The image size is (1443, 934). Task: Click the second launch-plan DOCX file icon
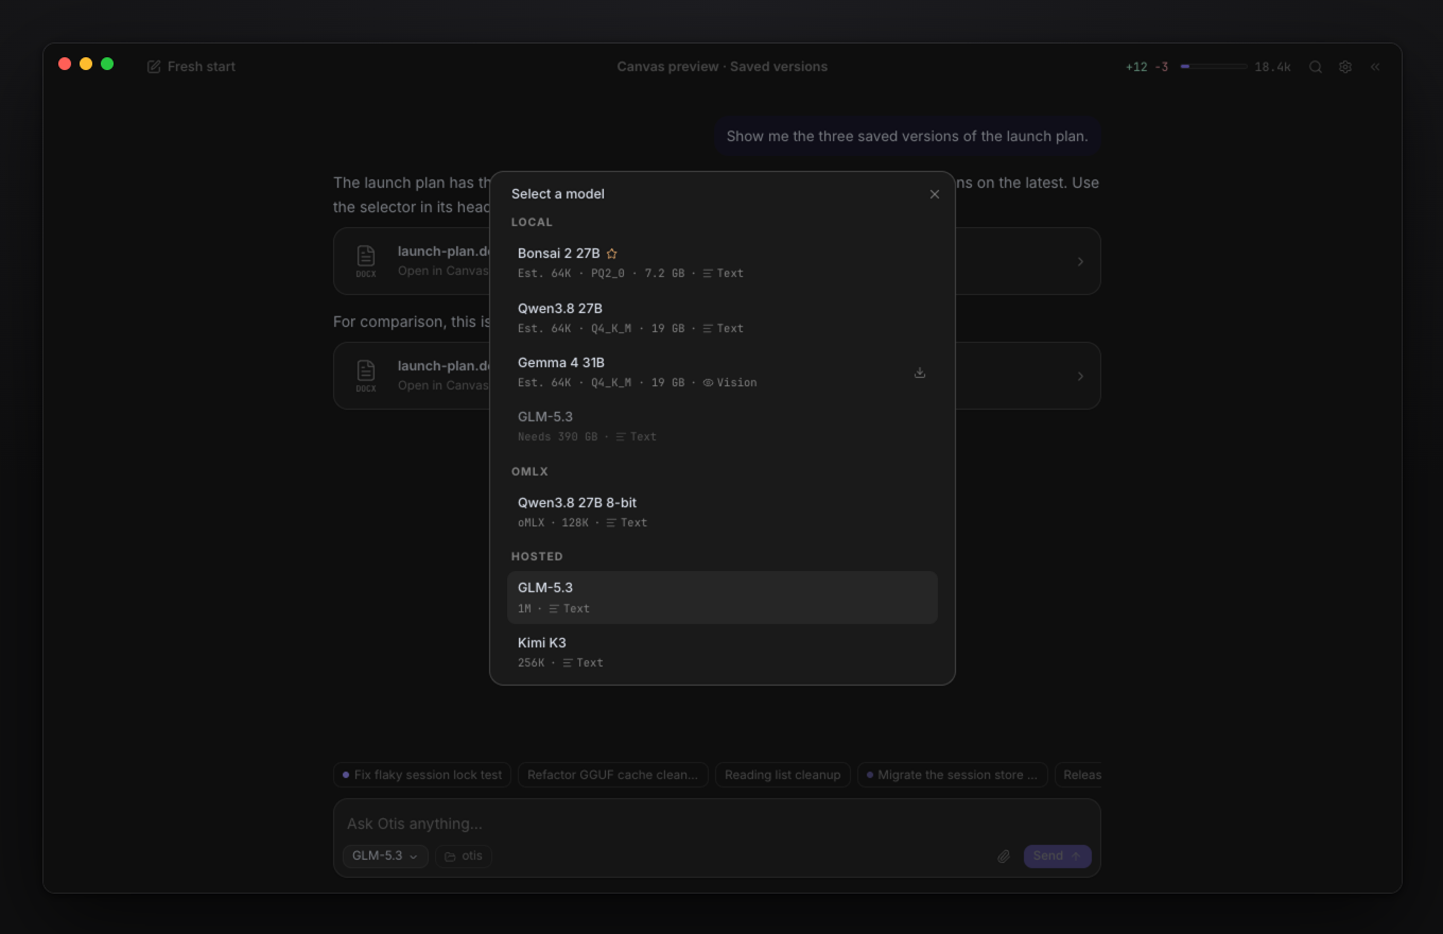366,375
